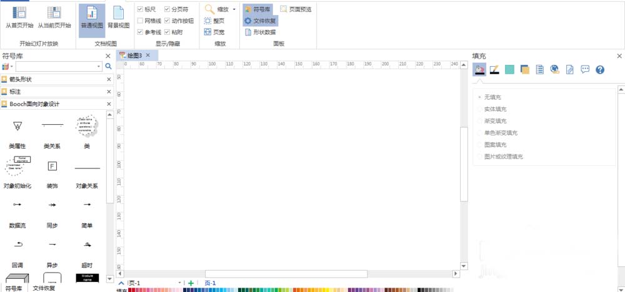Select the blue 页-1 page tab
This screenshot has height=292, width=625.
210,283
